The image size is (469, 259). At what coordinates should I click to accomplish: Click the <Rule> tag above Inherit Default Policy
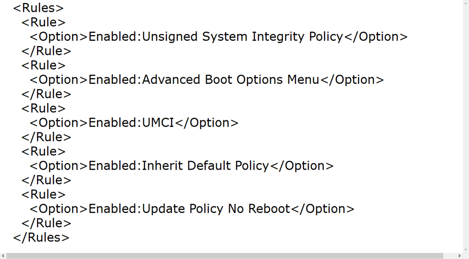pyautogui.click(x=44, y=151)
